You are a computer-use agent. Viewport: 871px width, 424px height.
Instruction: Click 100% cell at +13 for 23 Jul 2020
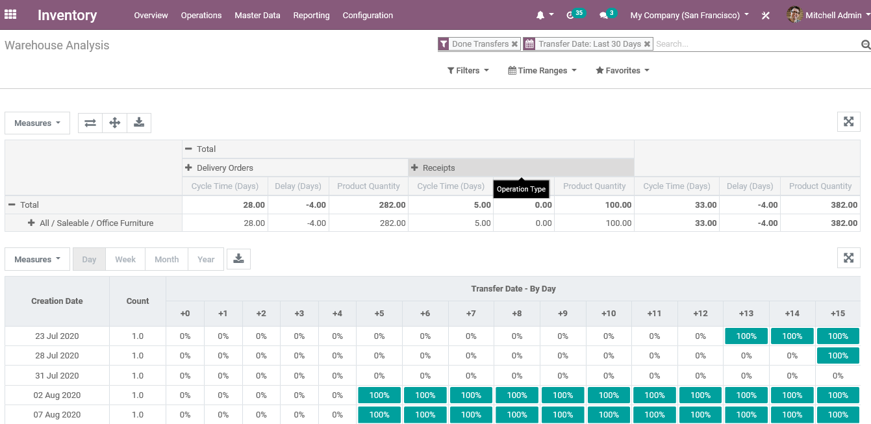pyautogui.click(x=746, y=336)
